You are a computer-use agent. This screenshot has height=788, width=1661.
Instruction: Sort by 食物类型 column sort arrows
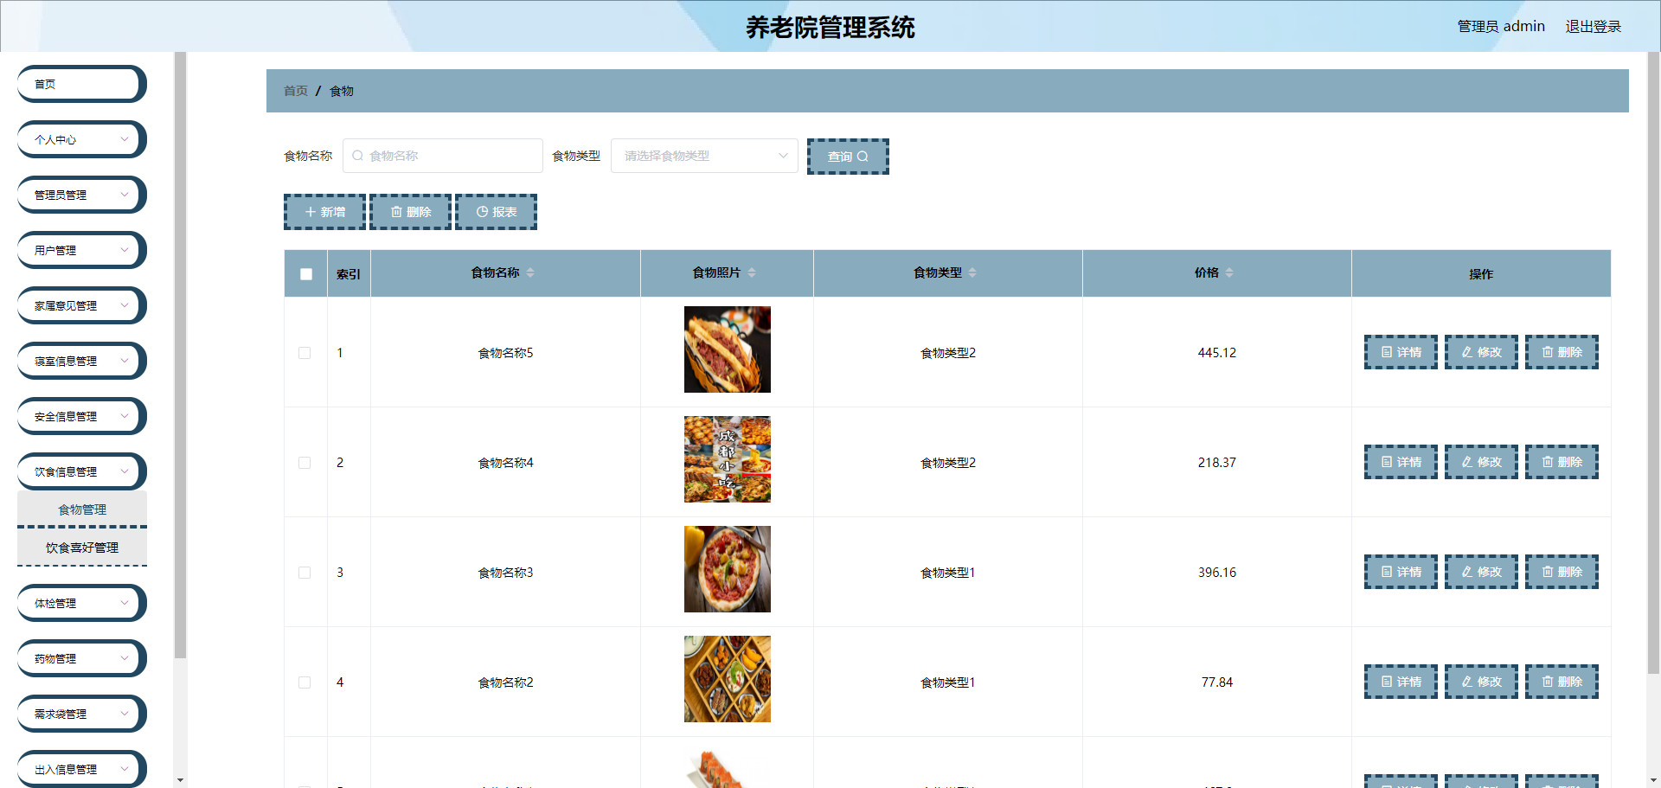tap(972, 272)
